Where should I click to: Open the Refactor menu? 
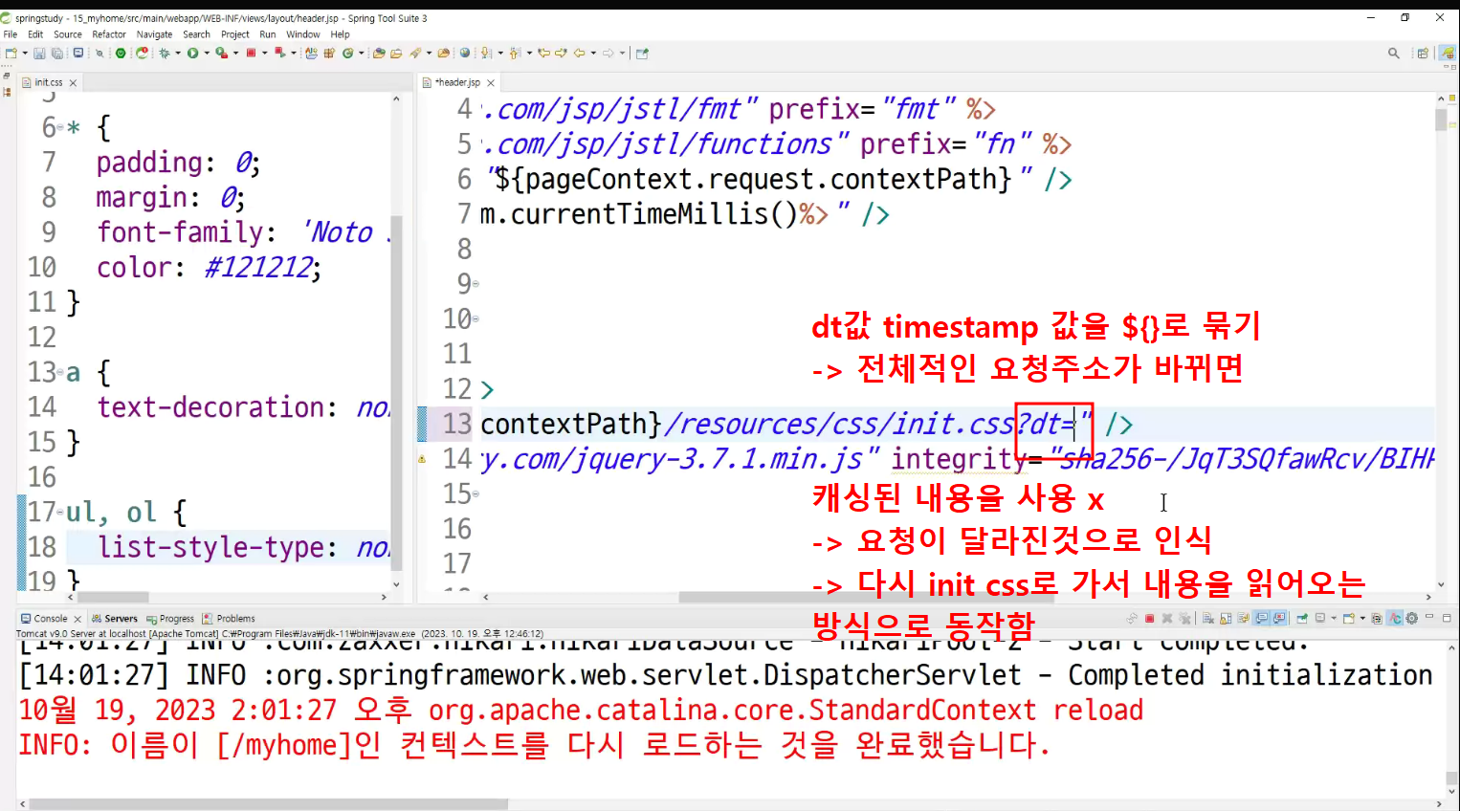pos(109,34)
